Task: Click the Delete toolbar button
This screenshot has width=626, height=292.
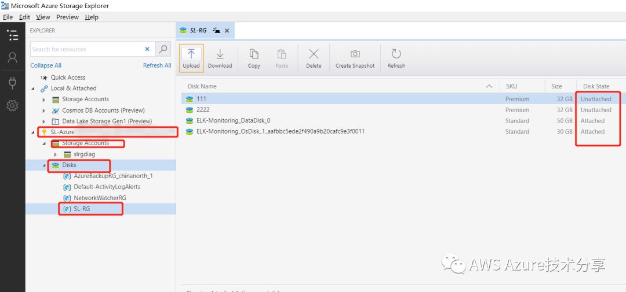Action: tap(314, 58)
